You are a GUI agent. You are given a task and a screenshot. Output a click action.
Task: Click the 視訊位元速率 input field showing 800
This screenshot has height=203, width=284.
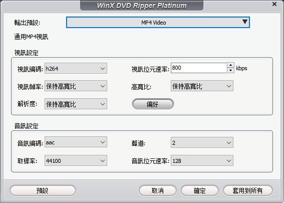click(199, 68)
